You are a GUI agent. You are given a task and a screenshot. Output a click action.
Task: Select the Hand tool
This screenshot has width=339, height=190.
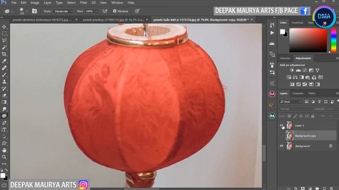(x=4, y=150)
